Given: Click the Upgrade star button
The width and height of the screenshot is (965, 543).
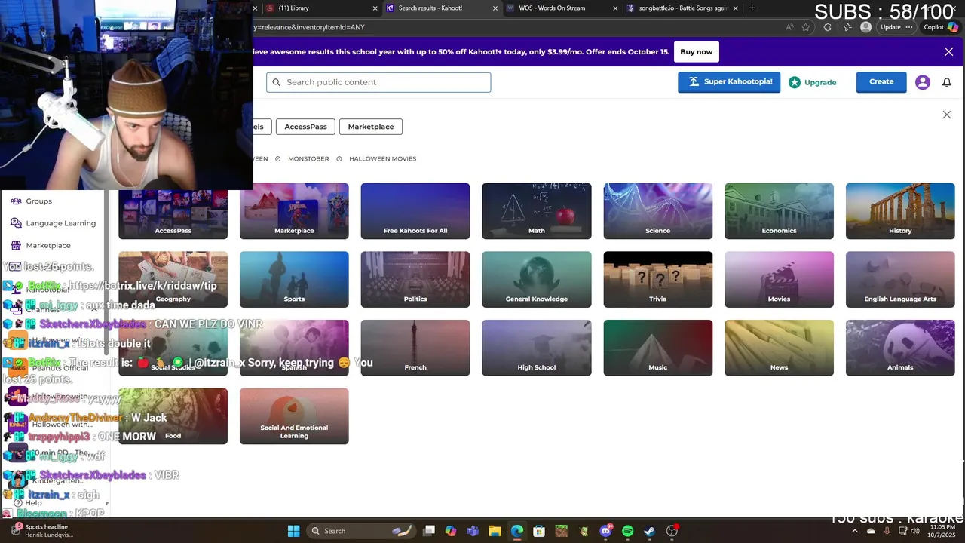Looking at the screenshot, I should pos(813,82).
